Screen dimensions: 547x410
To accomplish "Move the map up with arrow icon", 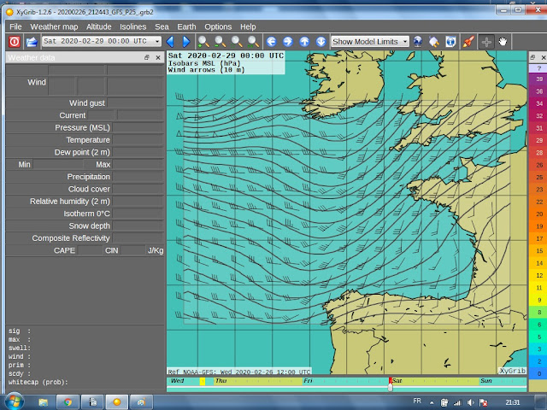I will pos(303,41).
